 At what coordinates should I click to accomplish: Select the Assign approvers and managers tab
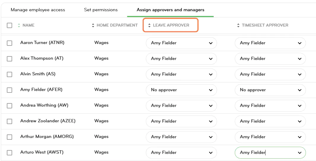coord(170,10)
